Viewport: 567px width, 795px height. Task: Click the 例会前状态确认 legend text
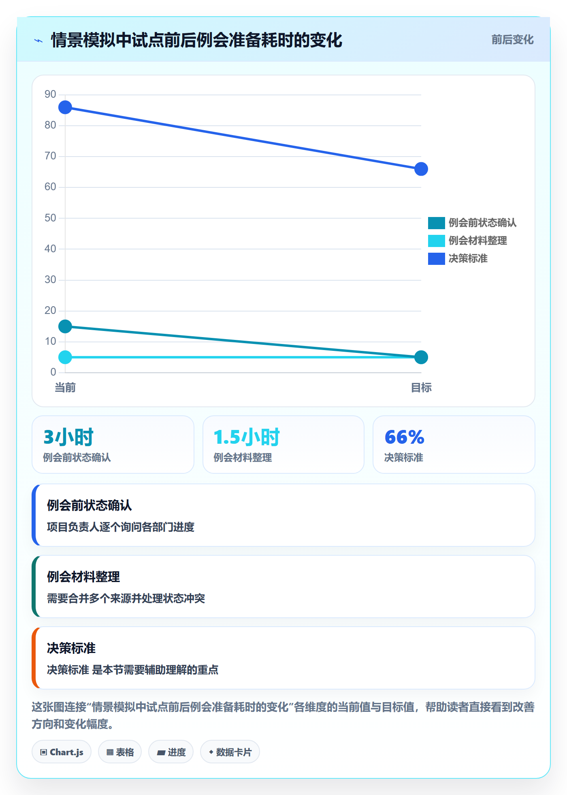(482, 223)
